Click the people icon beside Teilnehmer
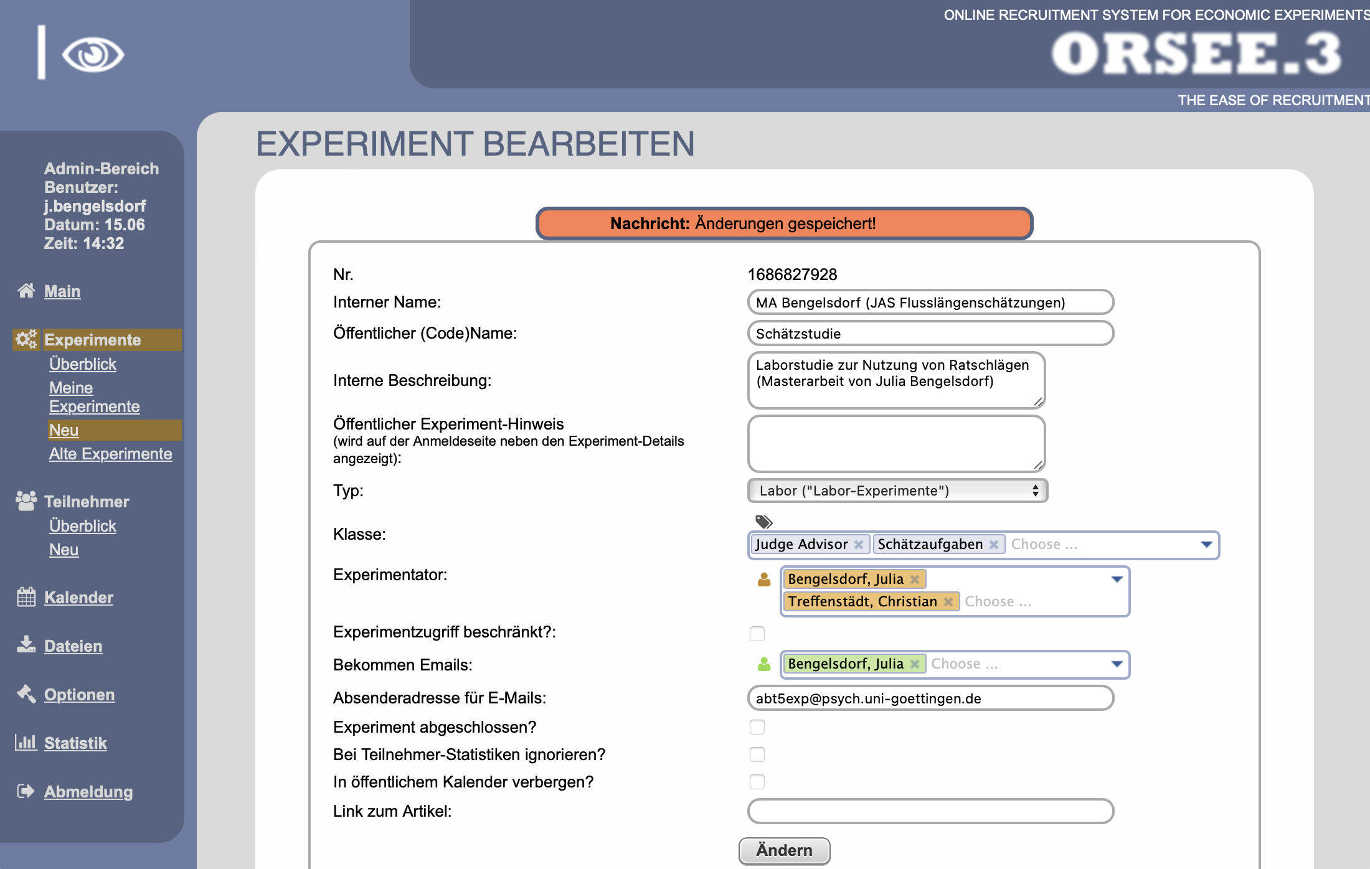Image resolution: width=1370 pixels, height=869 pixels. (x=26, y=500)
